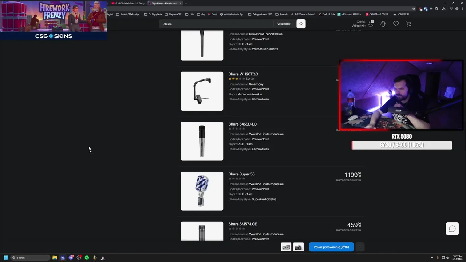Click Superkardioidalna characteristic text

(264, 199)
